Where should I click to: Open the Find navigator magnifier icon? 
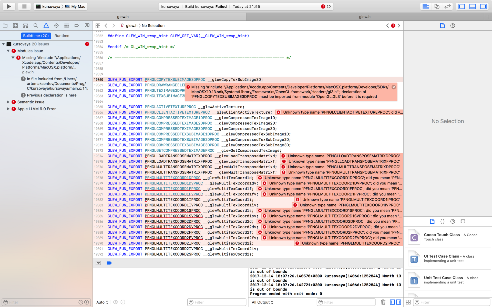[36, 26]
